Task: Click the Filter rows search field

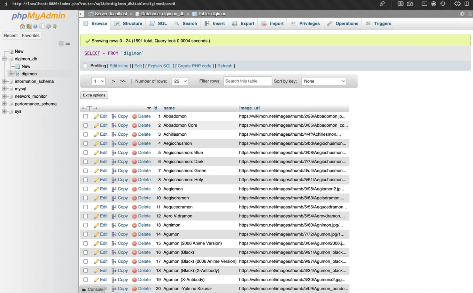Action: pyautogui.click(x=248, y=81)
